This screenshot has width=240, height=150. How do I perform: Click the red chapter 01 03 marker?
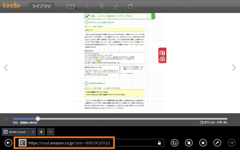coord(162,55)
